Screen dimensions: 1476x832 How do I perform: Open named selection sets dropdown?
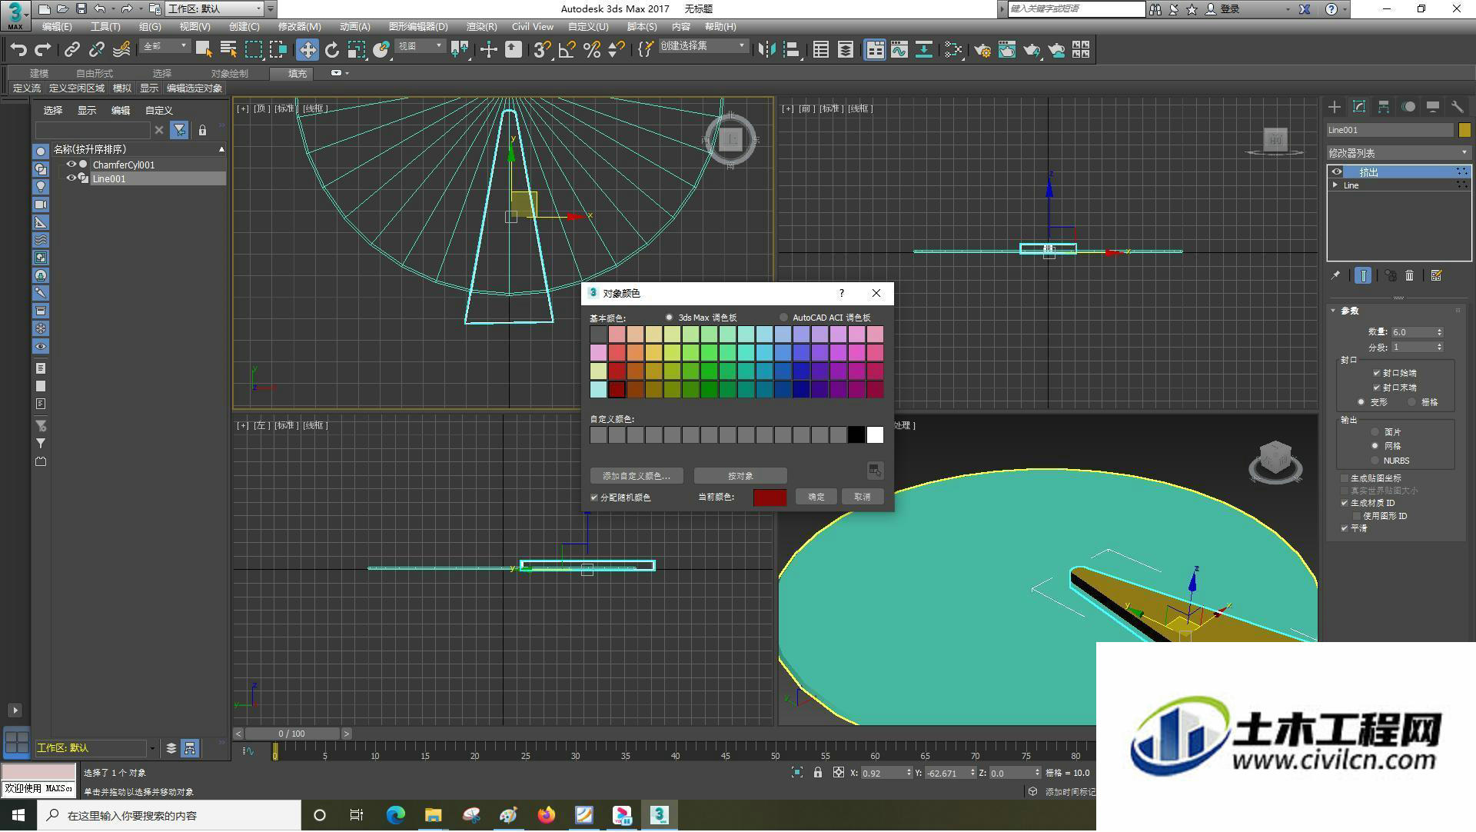click(703, 46)
